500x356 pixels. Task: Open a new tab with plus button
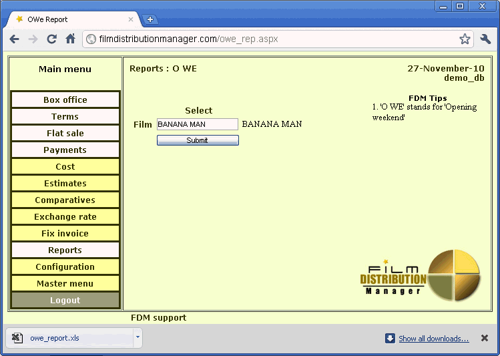[150, 19]
